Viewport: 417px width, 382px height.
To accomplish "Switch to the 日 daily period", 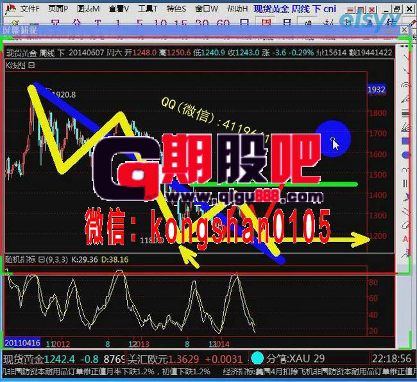I will [x=244, y=22].
